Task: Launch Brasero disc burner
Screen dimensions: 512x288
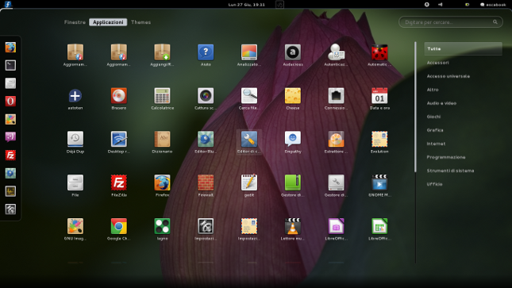Action: [118, 96]
